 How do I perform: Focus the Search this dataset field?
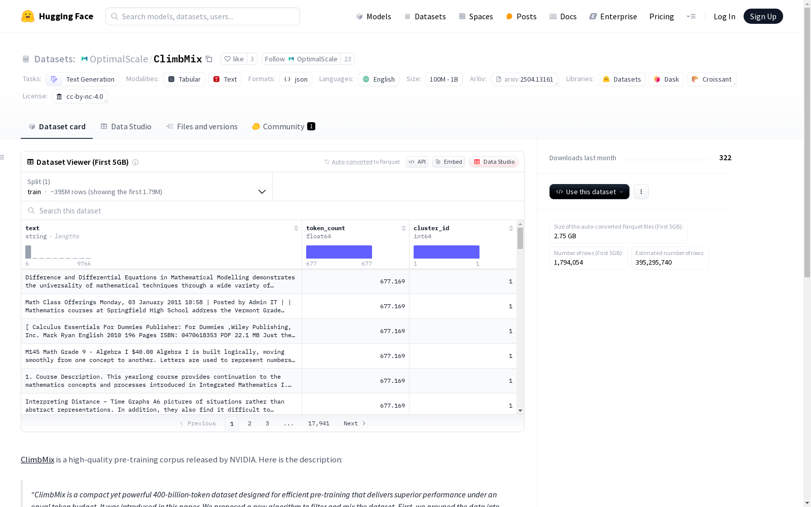tap(273, 210)
